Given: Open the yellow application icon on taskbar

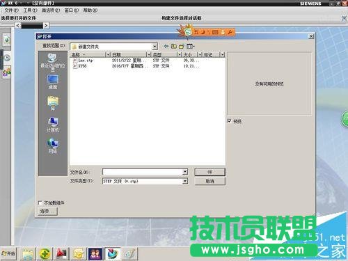Looking at the screenshot, I should (79, 253).
